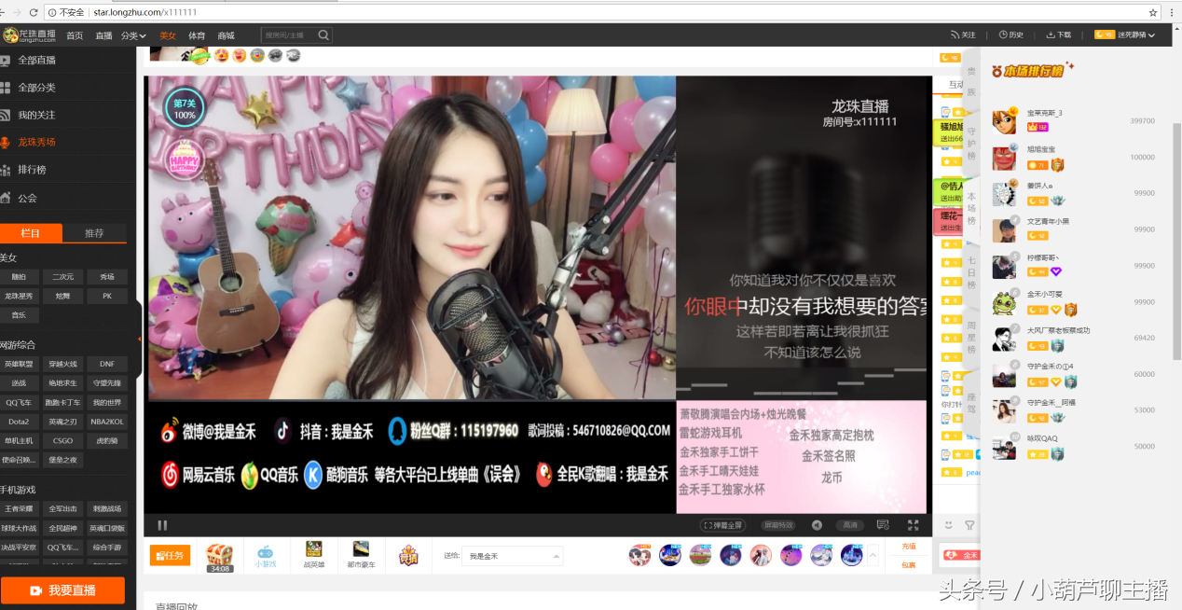
Task: Go to 美女 in the top navigation
Action: click(168, 35)
